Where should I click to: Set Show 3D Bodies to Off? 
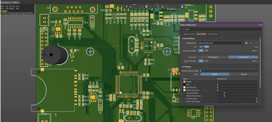201,61
